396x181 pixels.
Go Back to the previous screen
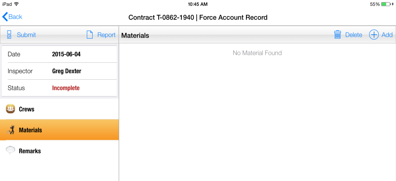tap(15, 17)
